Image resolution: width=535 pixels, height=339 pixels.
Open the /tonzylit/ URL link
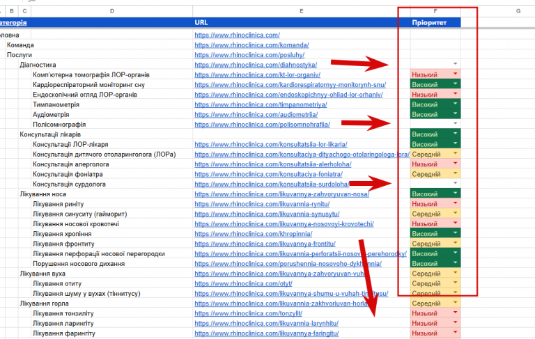tap(249, 313)
